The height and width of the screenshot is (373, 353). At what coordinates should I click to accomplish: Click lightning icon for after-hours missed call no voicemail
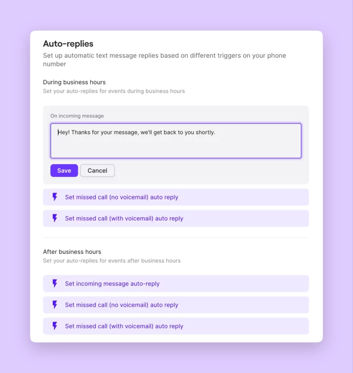pos(55,305)
